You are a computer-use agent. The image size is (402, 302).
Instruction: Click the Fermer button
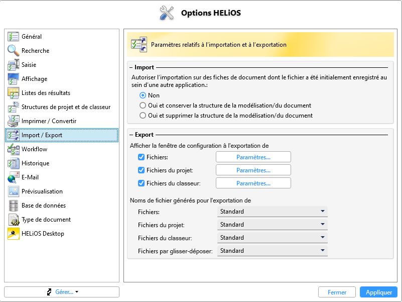coord(337,292)
